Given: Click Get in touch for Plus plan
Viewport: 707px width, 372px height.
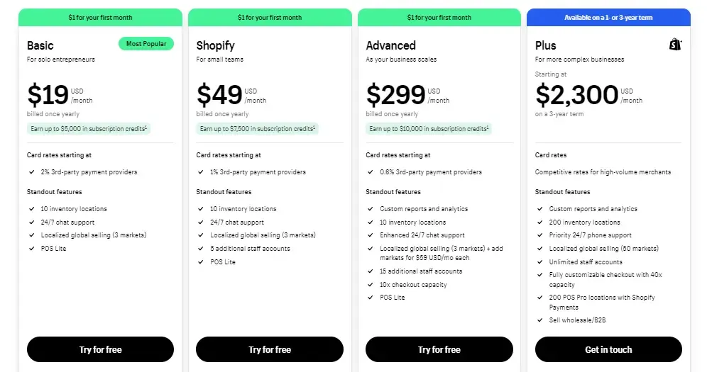Looking at the screenshot, I should (x=608, y=349).
